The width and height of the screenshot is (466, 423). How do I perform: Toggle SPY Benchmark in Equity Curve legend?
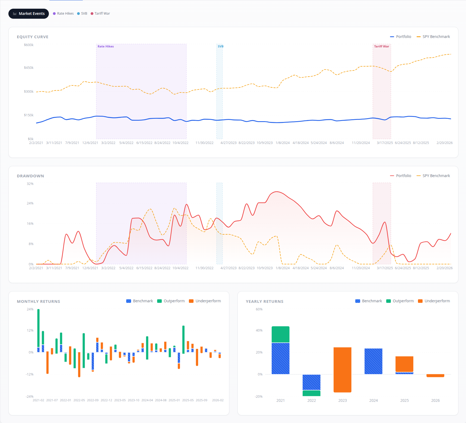tap(433, 37)
